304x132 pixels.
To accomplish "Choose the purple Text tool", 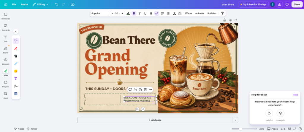I will [16, 79].
